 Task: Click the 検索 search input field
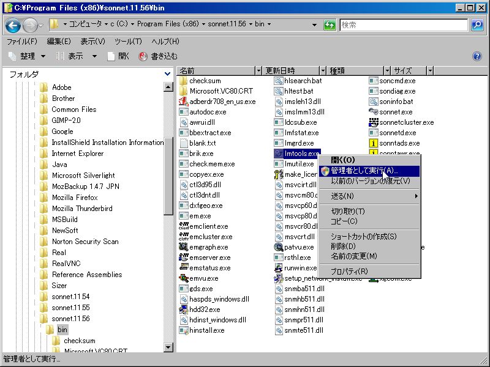click(x=404, y=24)
